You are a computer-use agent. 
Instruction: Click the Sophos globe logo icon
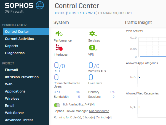[x=40, y=5]
